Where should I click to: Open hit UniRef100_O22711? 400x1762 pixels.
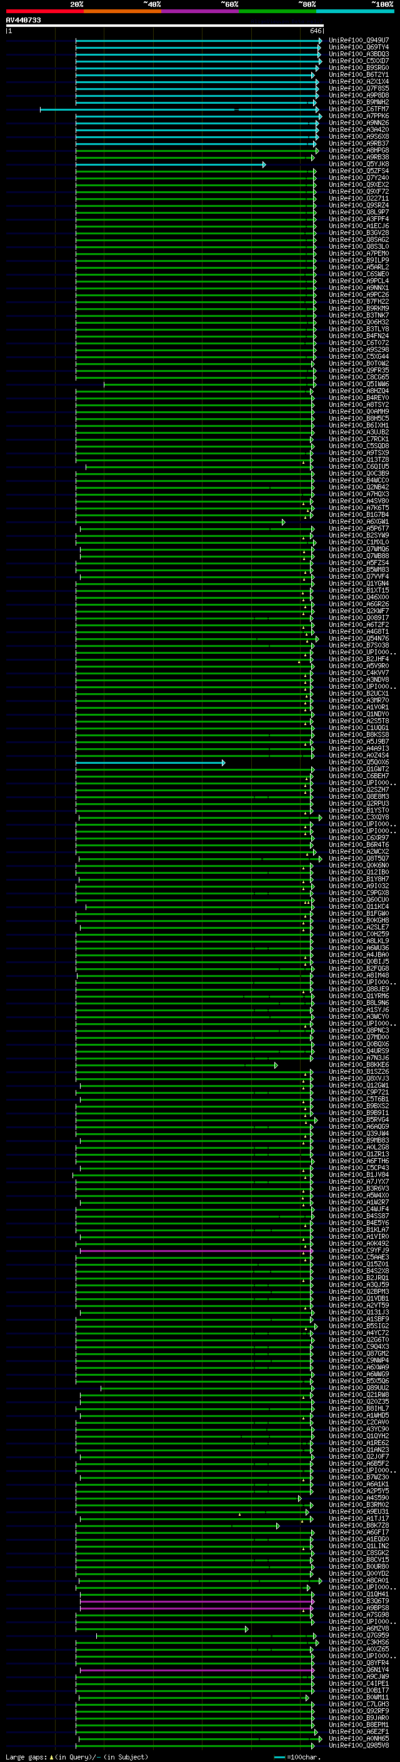click(x=358, y=198)
